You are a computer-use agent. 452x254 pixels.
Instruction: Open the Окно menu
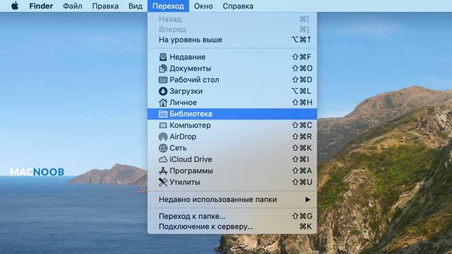click(x=203, y=6)
